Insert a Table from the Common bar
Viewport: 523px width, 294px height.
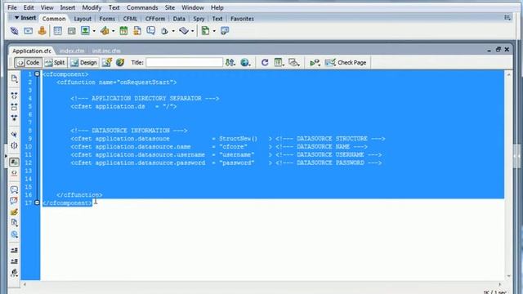click(58, 31)
